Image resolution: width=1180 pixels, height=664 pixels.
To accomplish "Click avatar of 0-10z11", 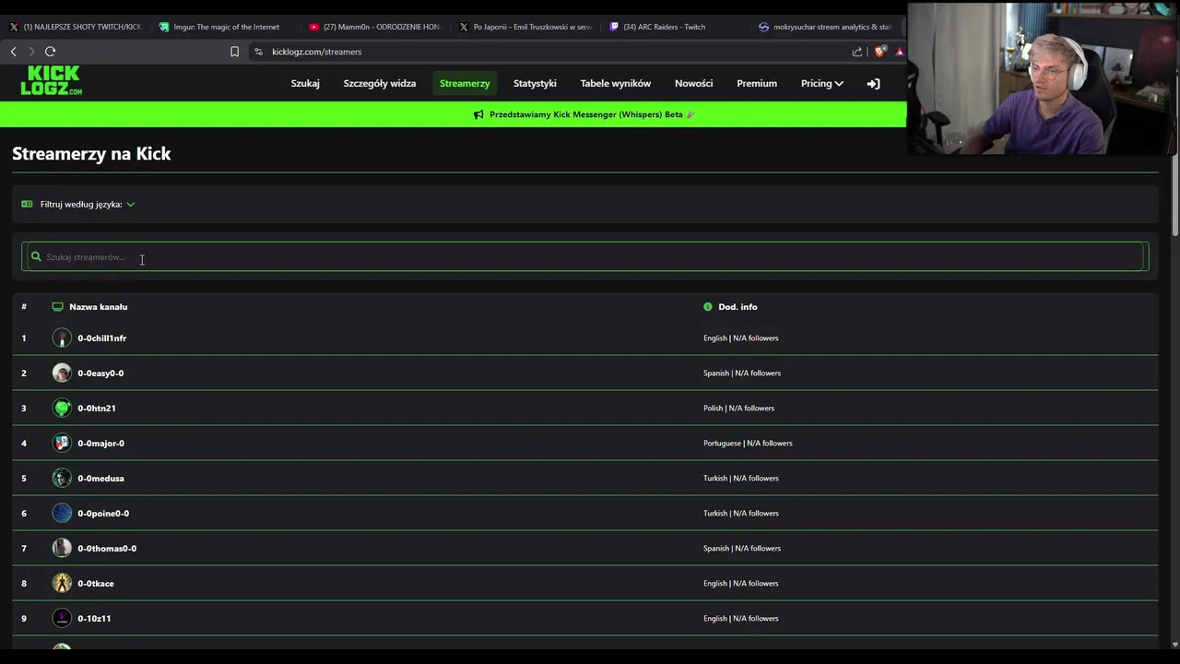I will pyautogui.click(x=62, y=618).
